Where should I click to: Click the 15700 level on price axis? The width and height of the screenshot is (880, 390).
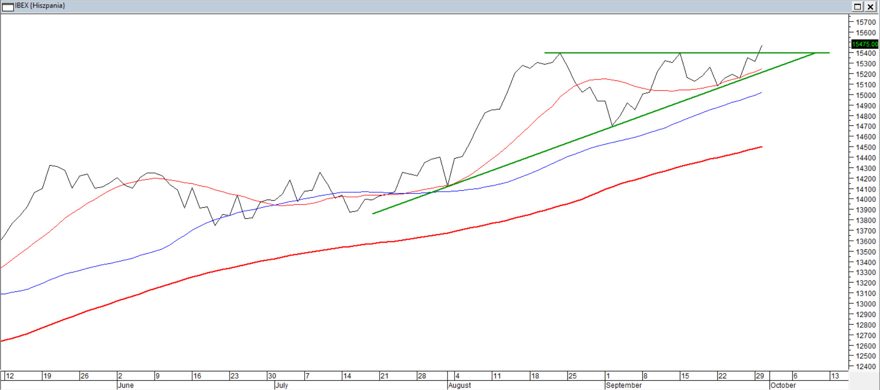pos(865,22)
